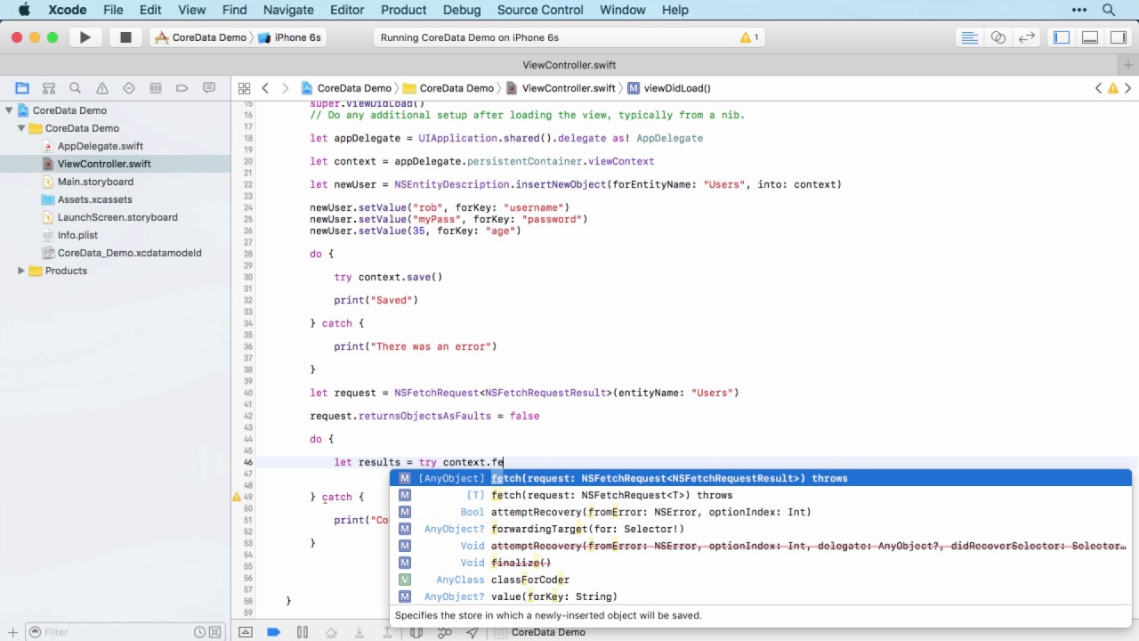Open the Debug navigator

156,88
